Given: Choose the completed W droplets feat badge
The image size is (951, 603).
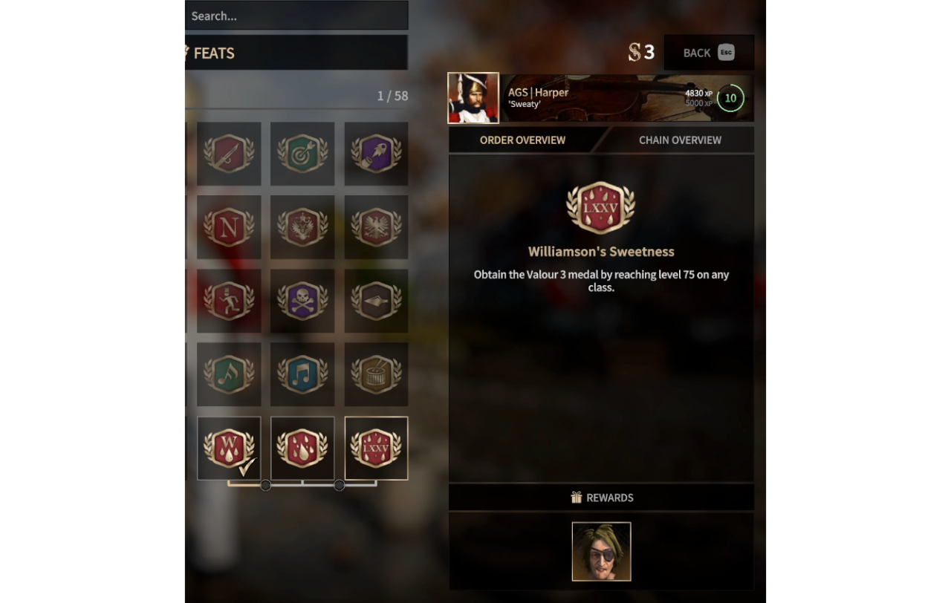Looking at the screenshot, I should (x=229, y=449).
